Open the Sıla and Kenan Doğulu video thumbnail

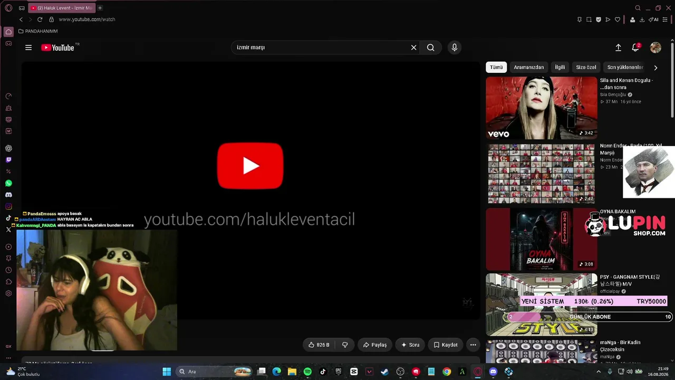click(x=542, y=108)
